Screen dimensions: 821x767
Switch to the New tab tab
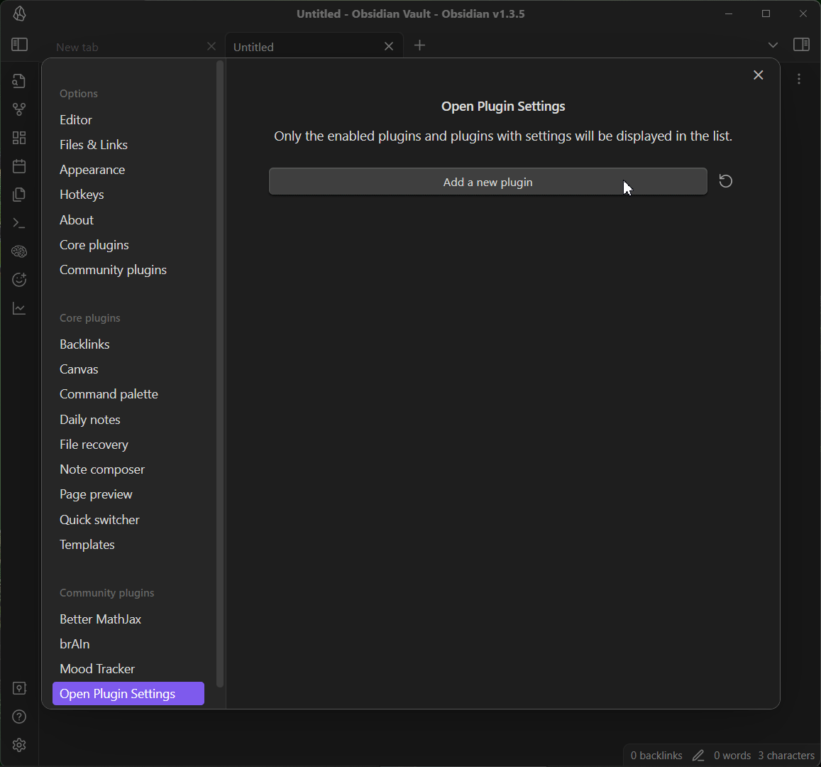pyautogui.click(x=77, y=47)
